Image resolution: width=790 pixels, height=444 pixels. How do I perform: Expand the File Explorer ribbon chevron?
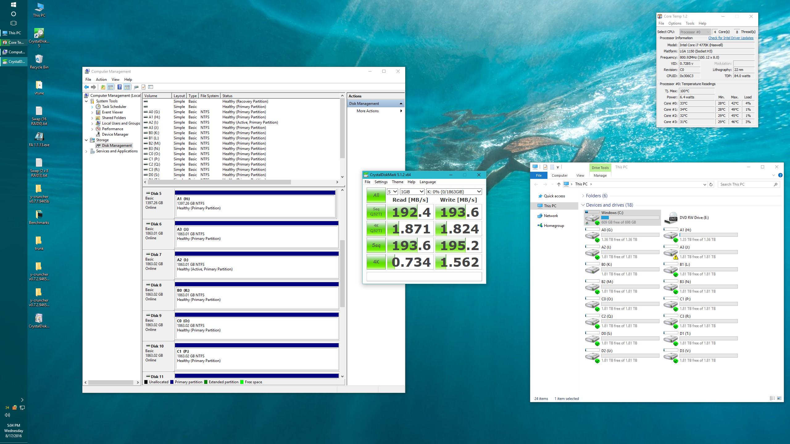click(x=773, y=175)
